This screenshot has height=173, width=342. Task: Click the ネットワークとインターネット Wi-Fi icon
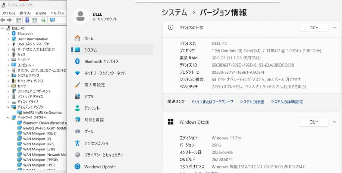[x=77, y=73]
